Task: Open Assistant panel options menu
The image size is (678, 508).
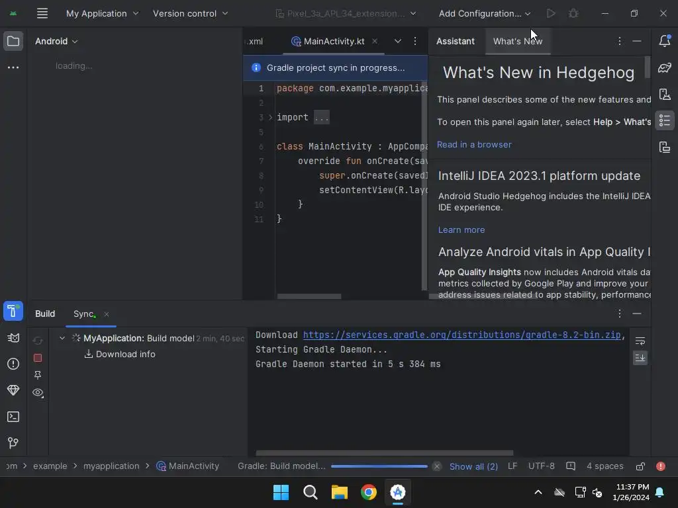Action: (619, 41)
